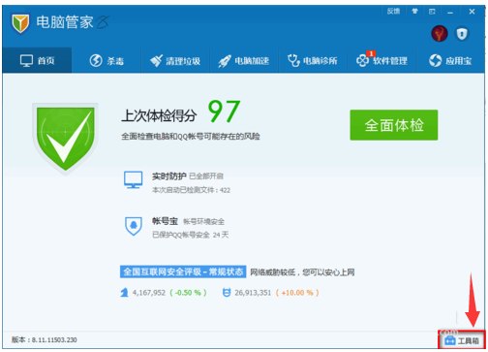This screenshot has width=488, height=352.
Task: Open the skin changer shirt icon
Action: click(x=414, y=12)
